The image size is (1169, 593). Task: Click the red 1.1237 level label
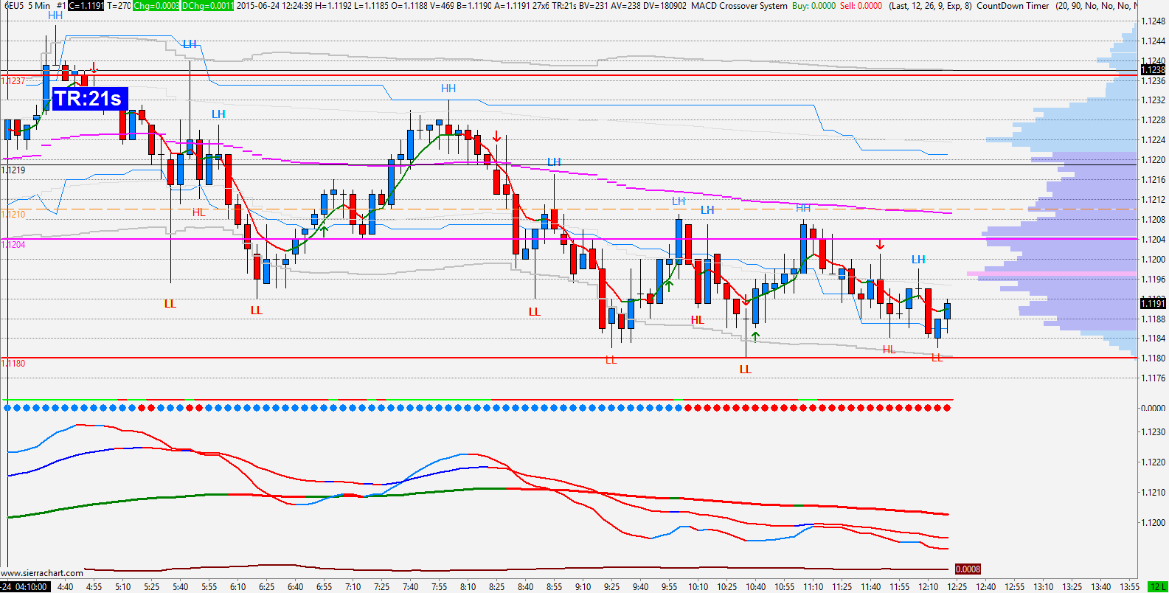pyautogui.click(x=13, y=81)
